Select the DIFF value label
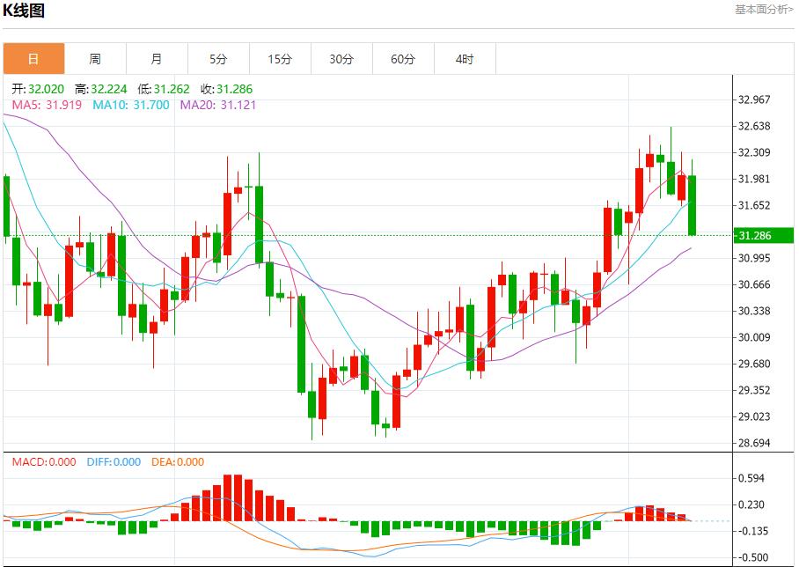 tap(114, 462)
